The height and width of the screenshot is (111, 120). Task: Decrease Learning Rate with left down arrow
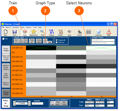tap(14, 104)
